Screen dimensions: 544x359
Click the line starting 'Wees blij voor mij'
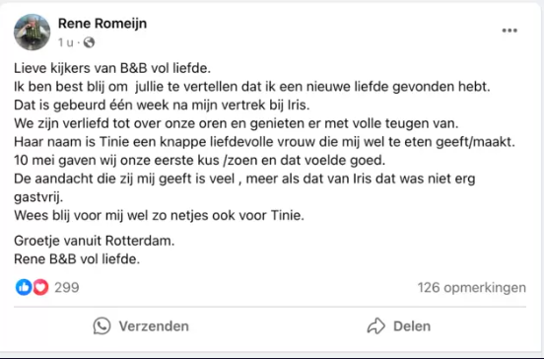coord(159,215)
